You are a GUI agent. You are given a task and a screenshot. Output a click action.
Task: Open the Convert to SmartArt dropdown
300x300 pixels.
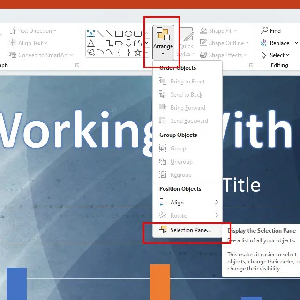click(41, 55)
